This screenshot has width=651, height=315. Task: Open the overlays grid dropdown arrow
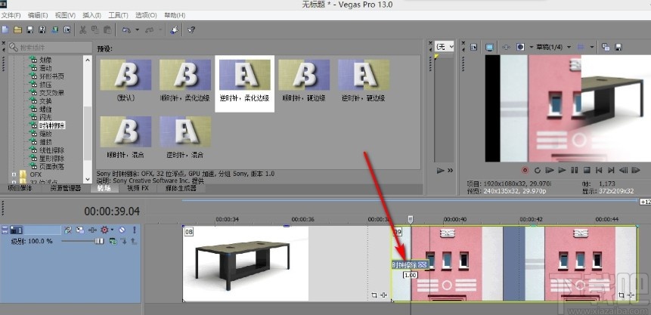[592, 47]
